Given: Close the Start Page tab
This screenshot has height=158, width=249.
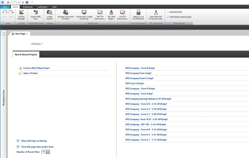Looking at the screenshot, I should [27, 34].
